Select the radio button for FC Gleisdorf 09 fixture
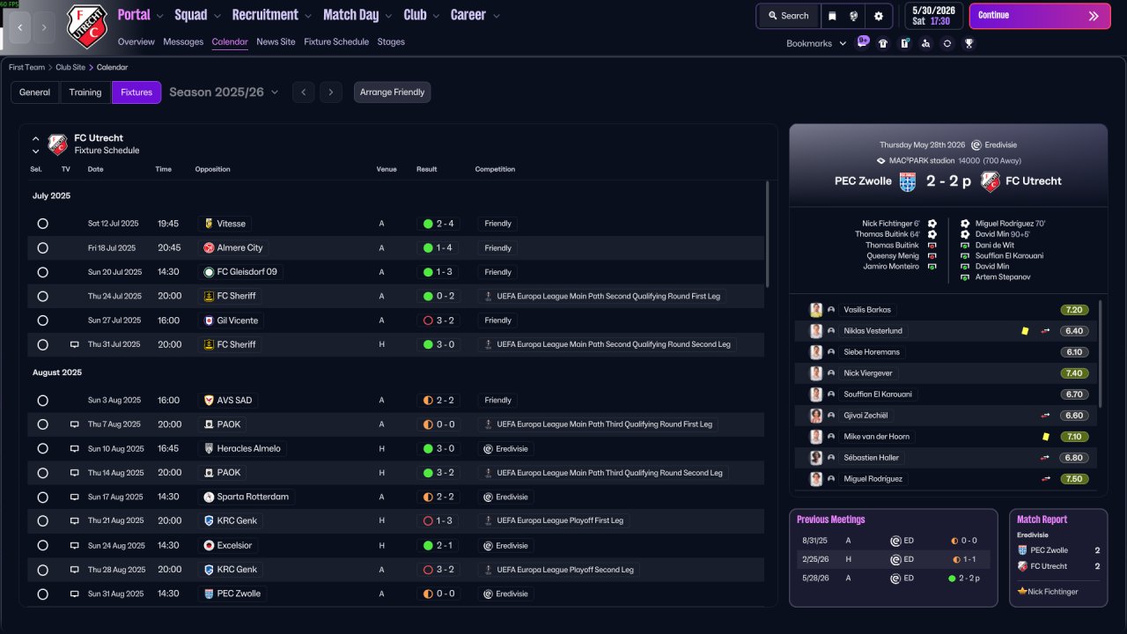The width and height of the screenshot is (1127, 634). 42,272
